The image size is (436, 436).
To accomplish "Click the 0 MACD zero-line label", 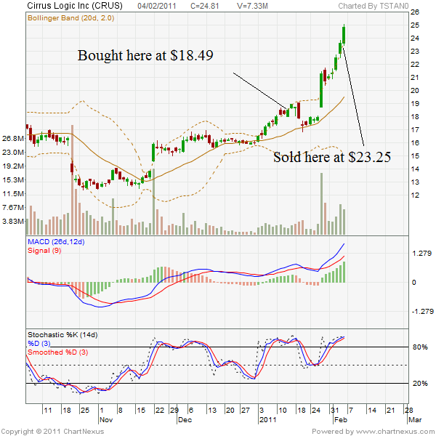I will click(x=414, y=283).
